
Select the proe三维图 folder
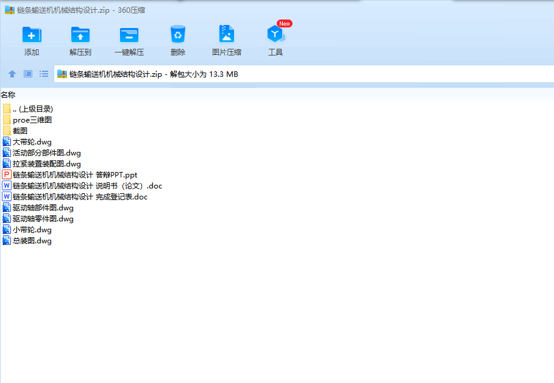point(27,120)
